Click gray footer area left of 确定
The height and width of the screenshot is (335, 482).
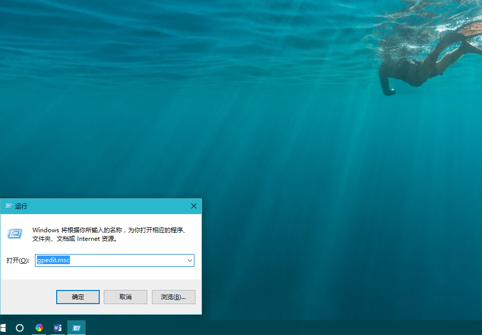click(x=28, y=297)
